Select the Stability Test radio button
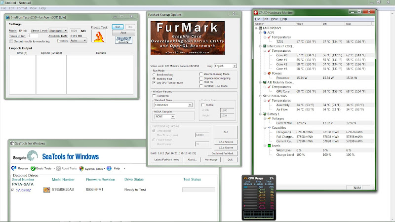The image size is (395, 222). 154,79
